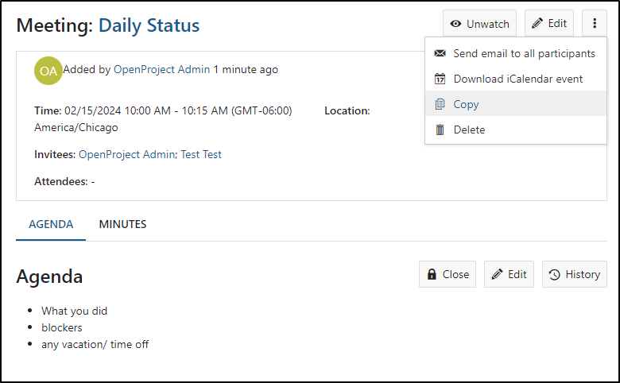Image resolution: width=620 pixels, height=383 pixels.
Task: Switch to the MINUTES tab
Action: click(122, 224)
